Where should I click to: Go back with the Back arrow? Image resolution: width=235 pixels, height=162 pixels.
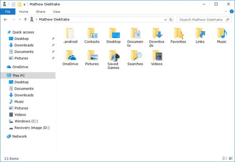pyautogui.click(x=6, y=19)
